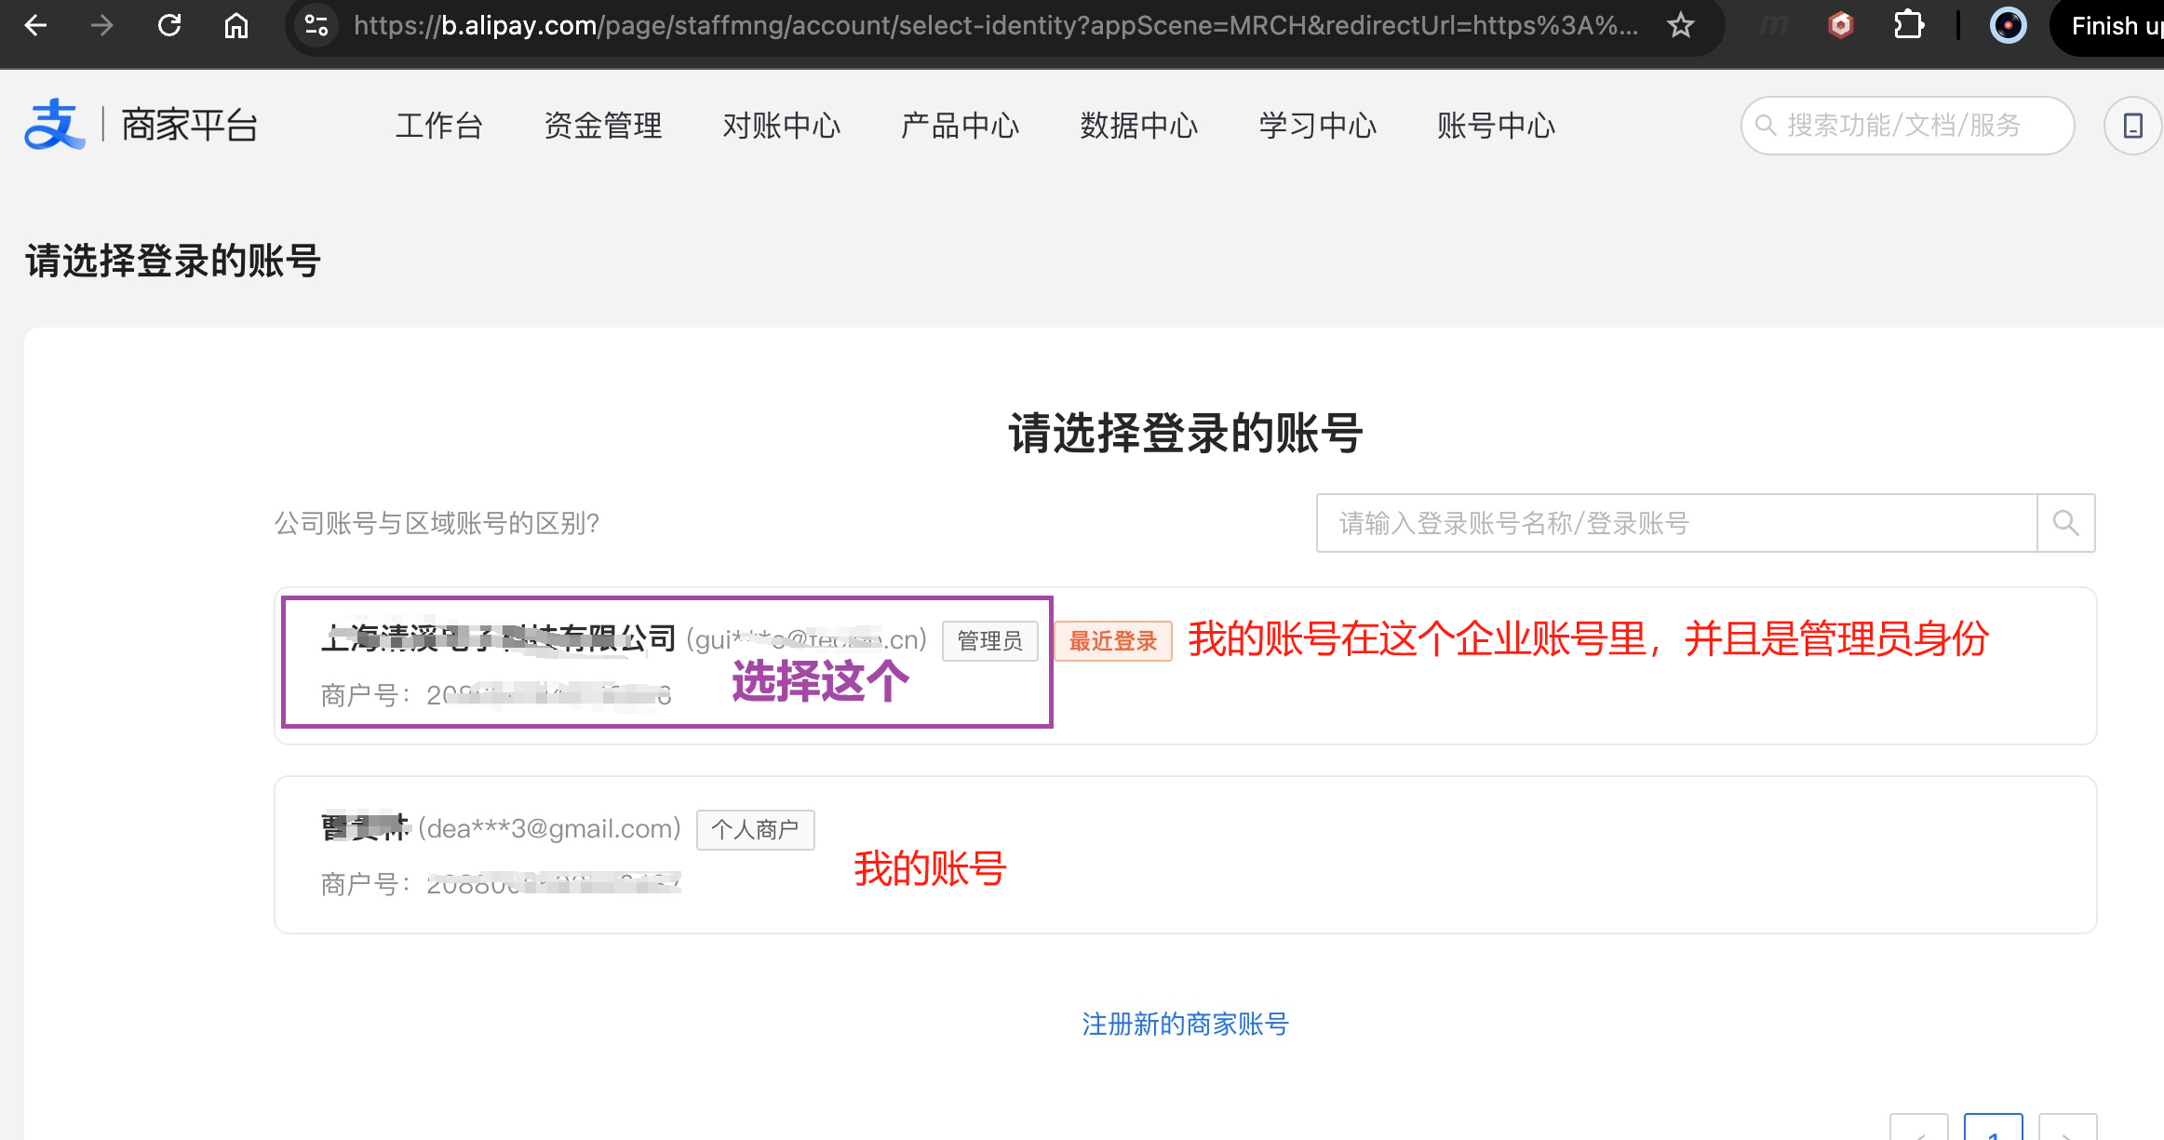
Task: Click the 商家平台 title text
Action: [x=190, y=125]
